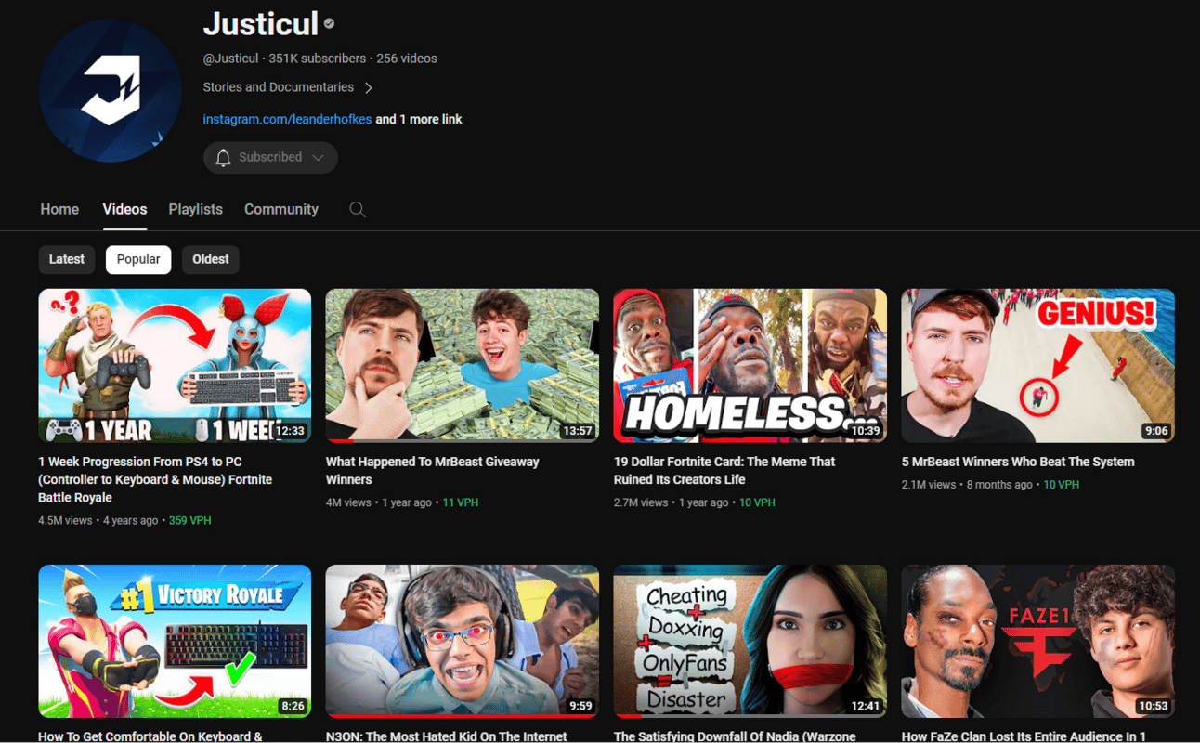Click '4M views' under the MrBeast Giveaway video
Screen dimensions: 1200x743
coord(348,502)
